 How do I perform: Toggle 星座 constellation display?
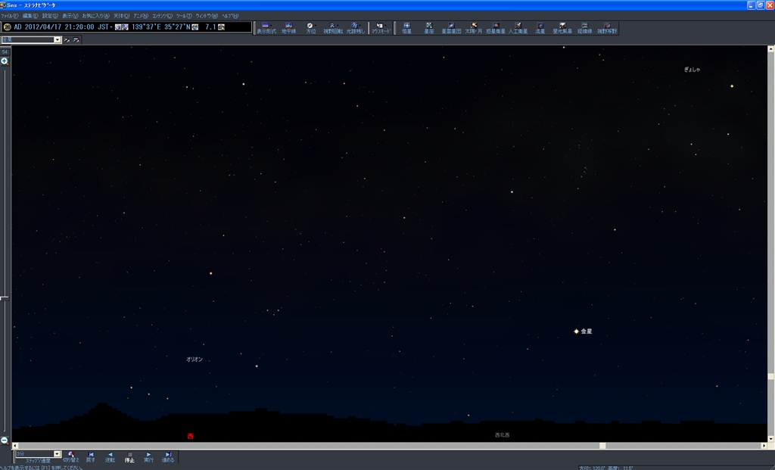[429, 27]
